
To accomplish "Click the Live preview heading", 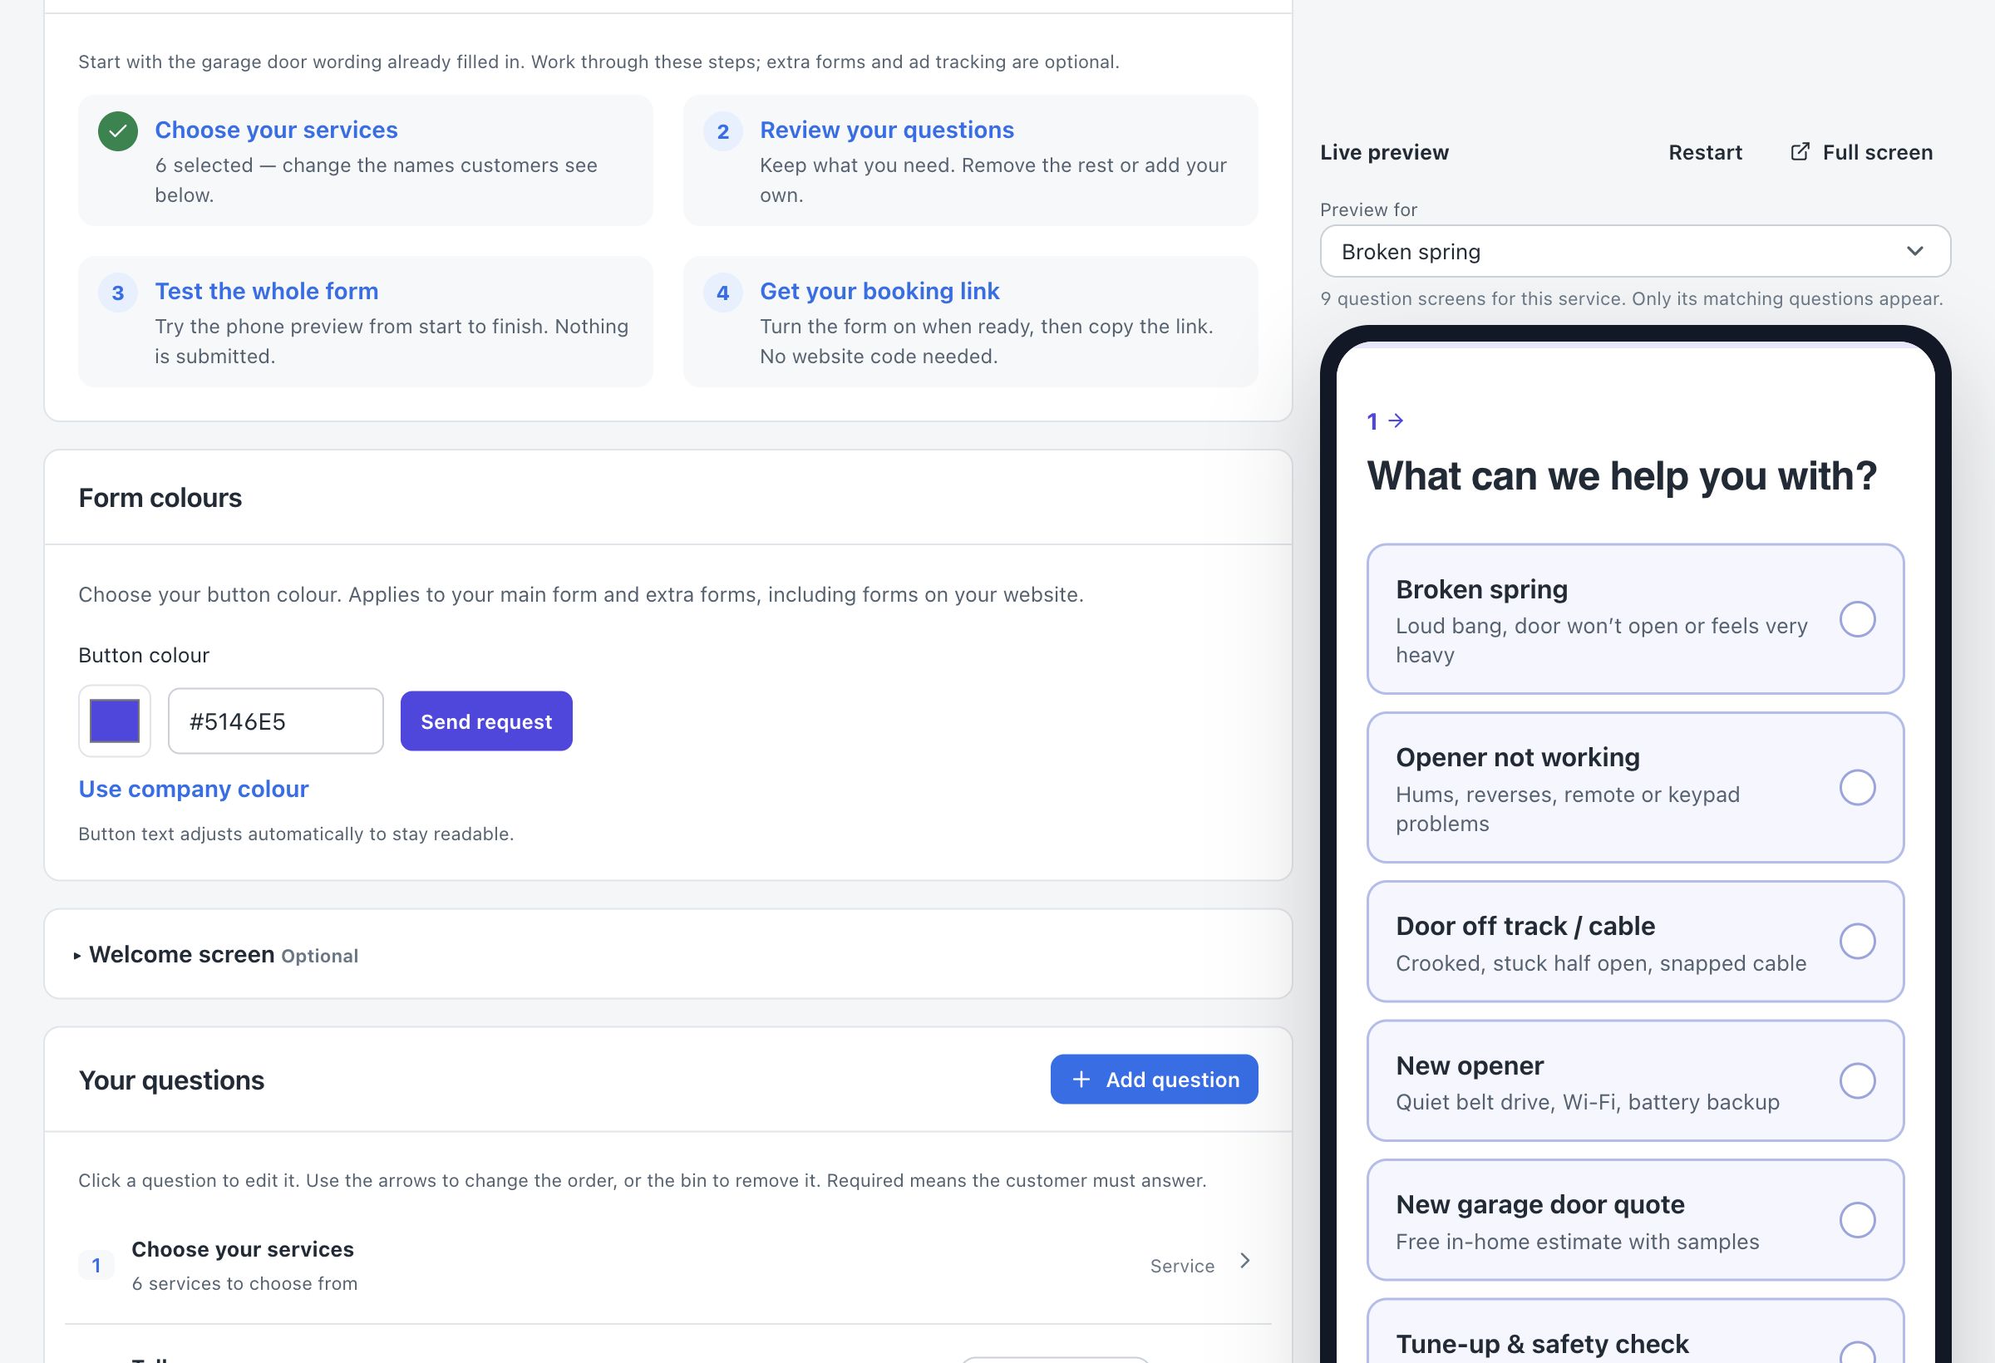I will pyautogui.click(x=1384, y=152).
